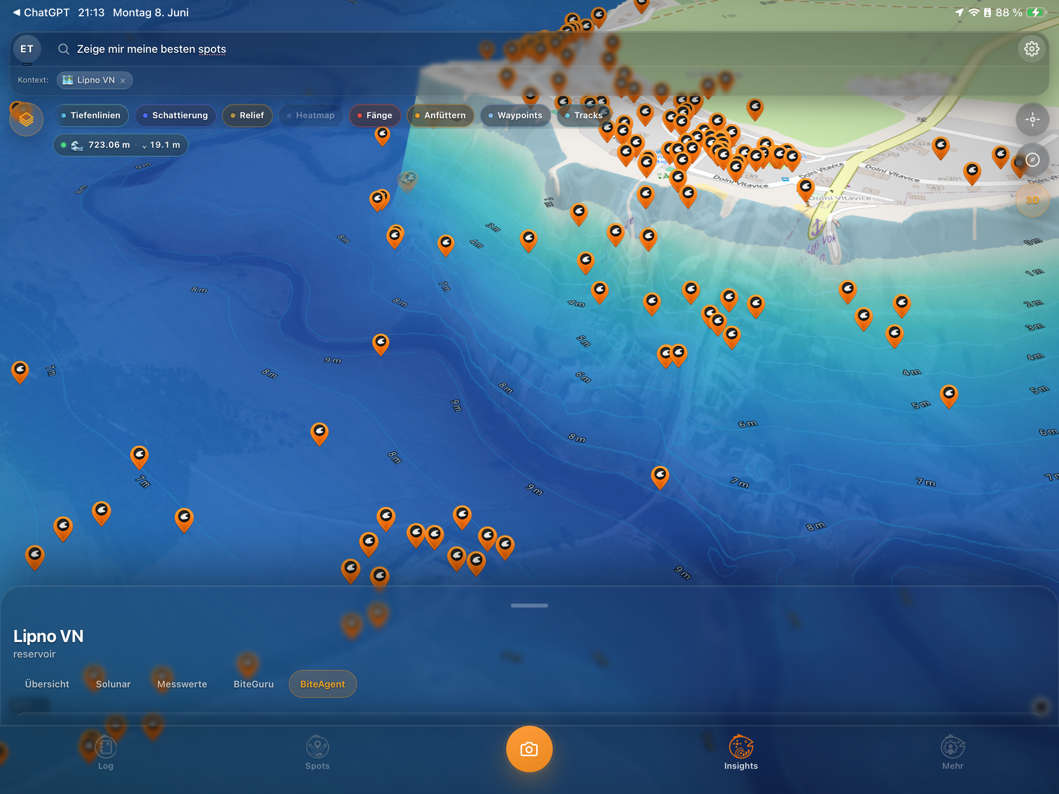Viewport: 1059px width, 794px height.
Task: Tap the 'reservoir' subtitle text
Action: [34, 654]
